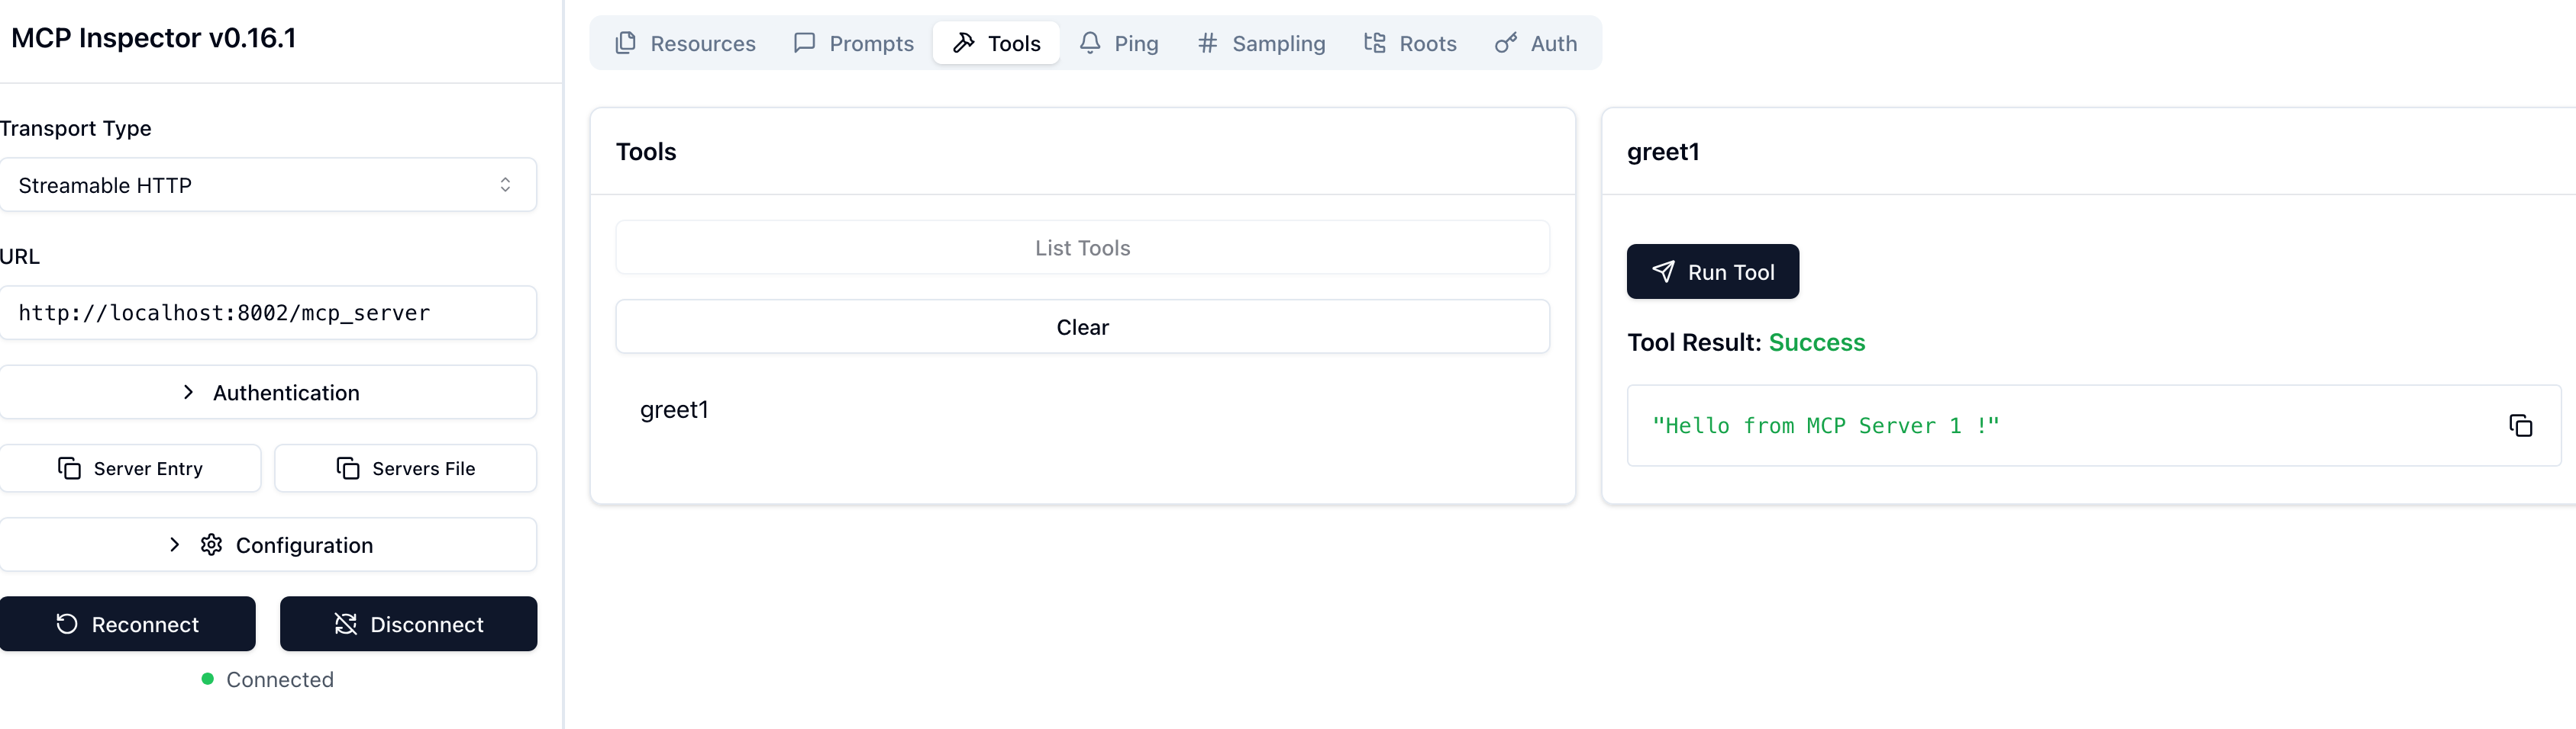2576x729 pixels.
Task: Click the hash icon on the Sampling tab
Action: [1207, 43]
